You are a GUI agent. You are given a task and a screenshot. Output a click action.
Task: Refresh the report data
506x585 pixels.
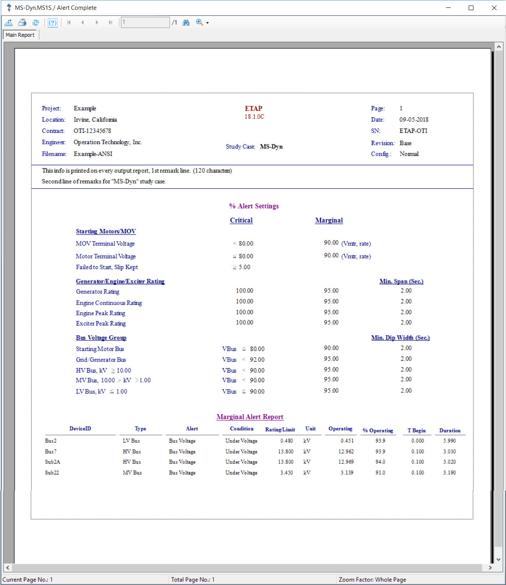(x=36, y=22)
